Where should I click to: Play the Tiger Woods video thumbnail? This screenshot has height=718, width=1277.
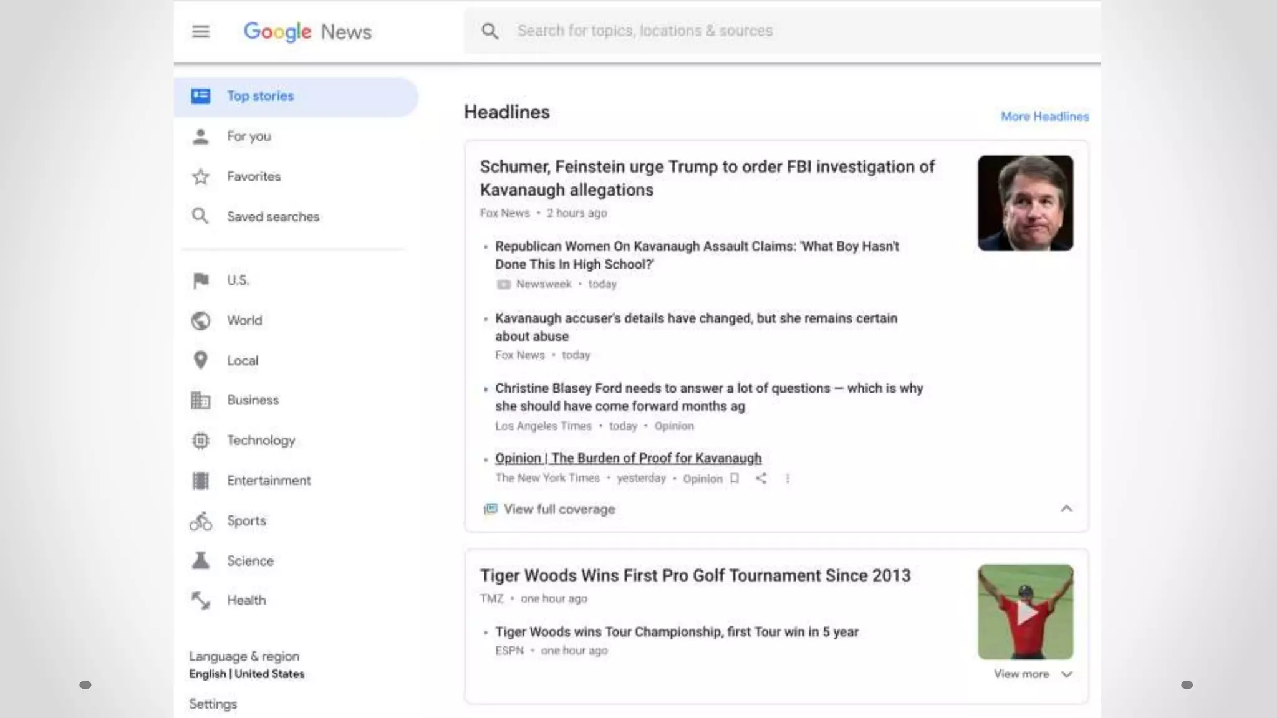(x=1025, y=612)
